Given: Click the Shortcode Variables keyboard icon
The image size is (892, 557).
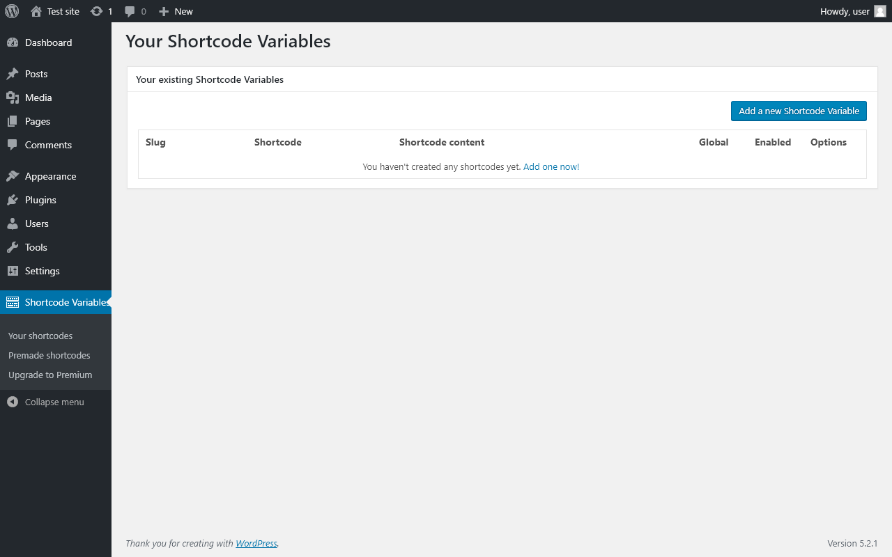Looking at the screenshot, I should point(13,302).
